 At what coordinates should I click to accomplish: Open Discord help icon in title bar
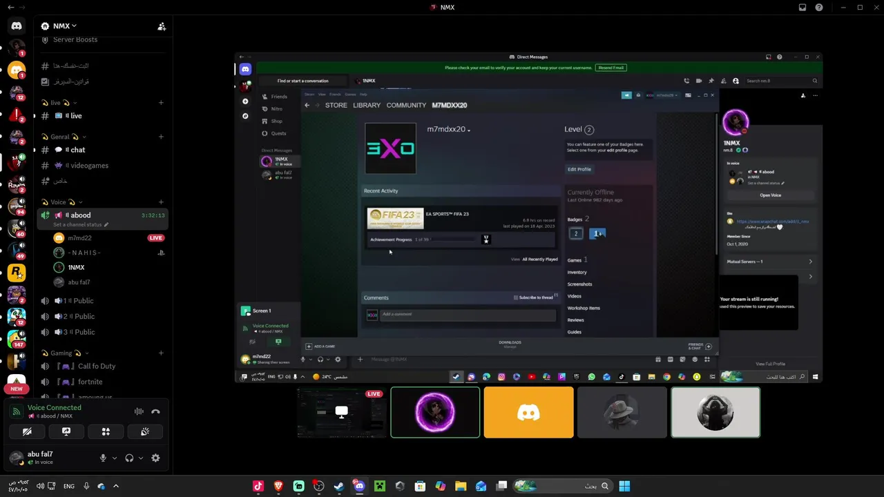click(819, 8)
